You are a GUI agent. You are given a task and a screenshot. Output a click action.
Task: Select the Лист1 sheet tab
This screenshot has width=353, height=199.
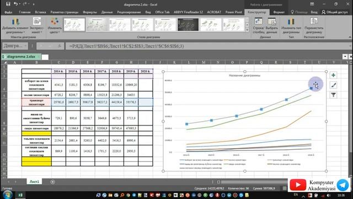point(34,182)
